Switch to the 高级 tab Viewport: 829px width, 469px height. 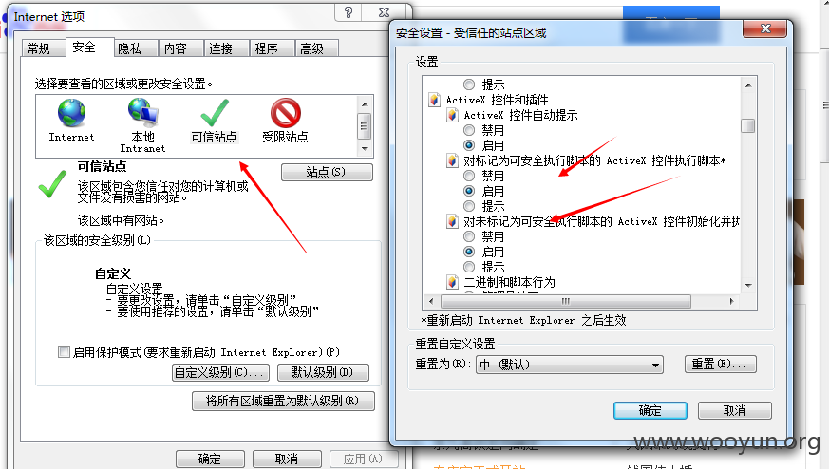[311, 48]
